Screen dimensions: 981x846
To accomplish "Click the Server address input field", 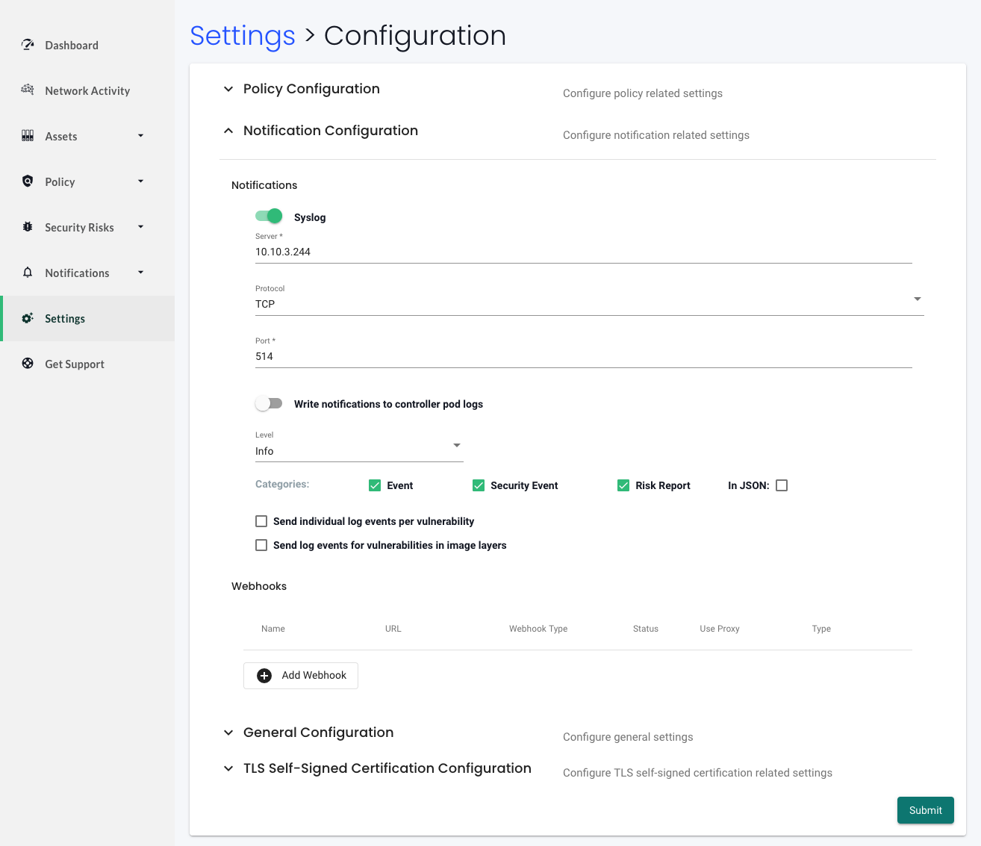I will [582, 252].
